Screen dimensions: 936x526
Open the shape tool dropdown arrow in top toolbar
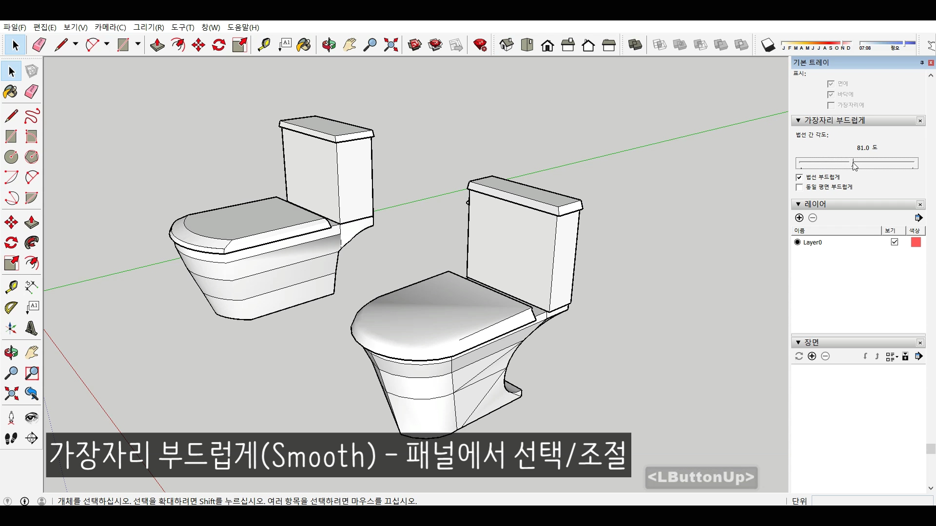138,44
